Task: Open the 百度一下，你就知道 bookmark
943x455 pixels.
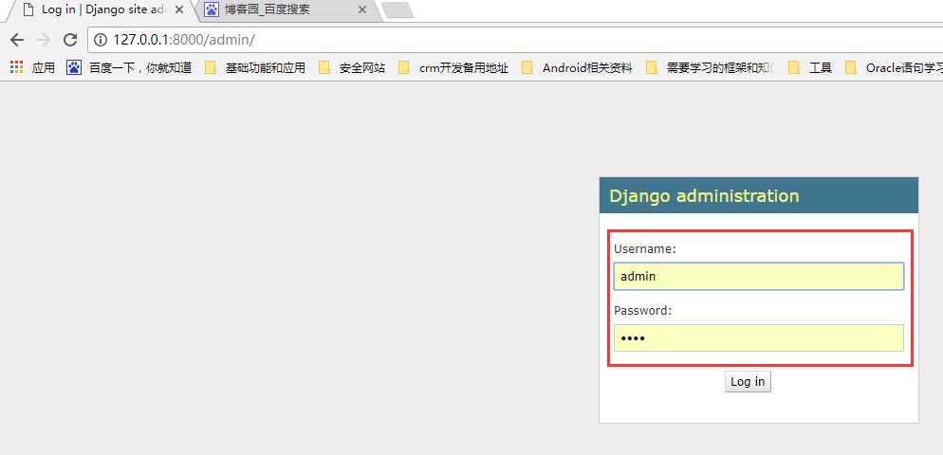Action: 129,68
